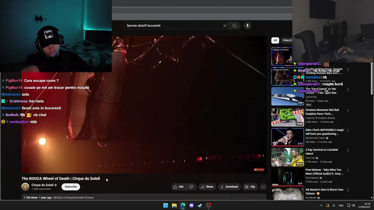Open options menu for Red Bull Soapbox video
374x210 pixels.
348,111
